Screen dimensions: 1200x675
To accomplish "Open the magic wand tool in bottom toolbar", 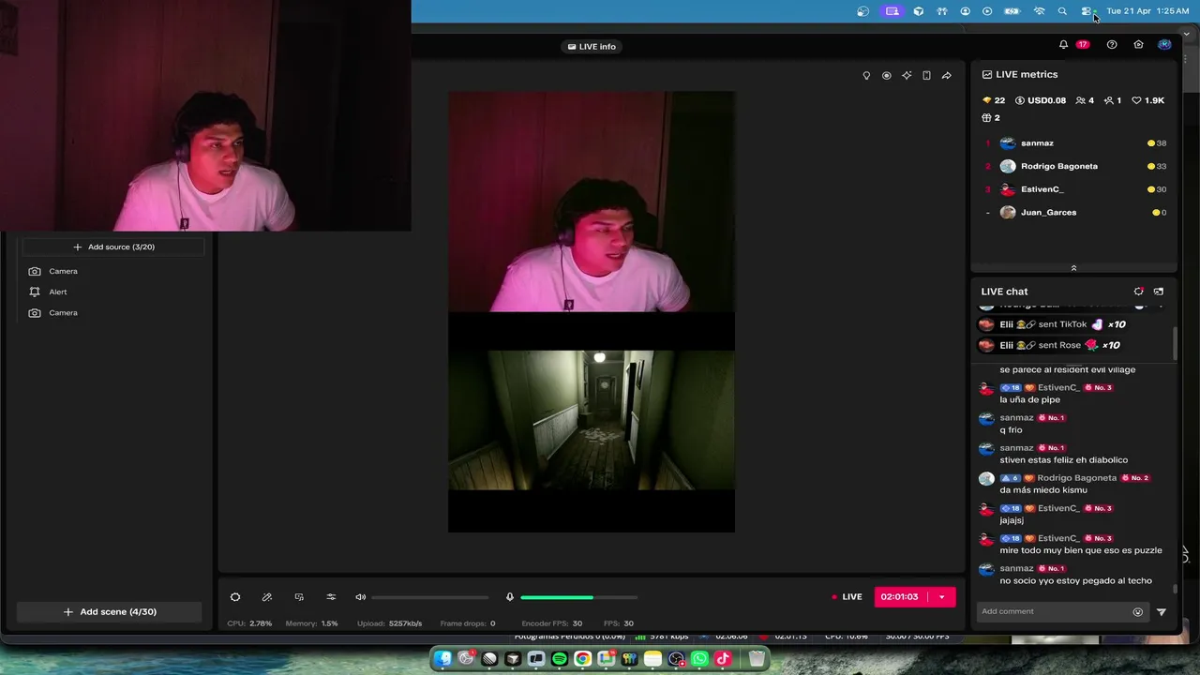I will (267, 597).
